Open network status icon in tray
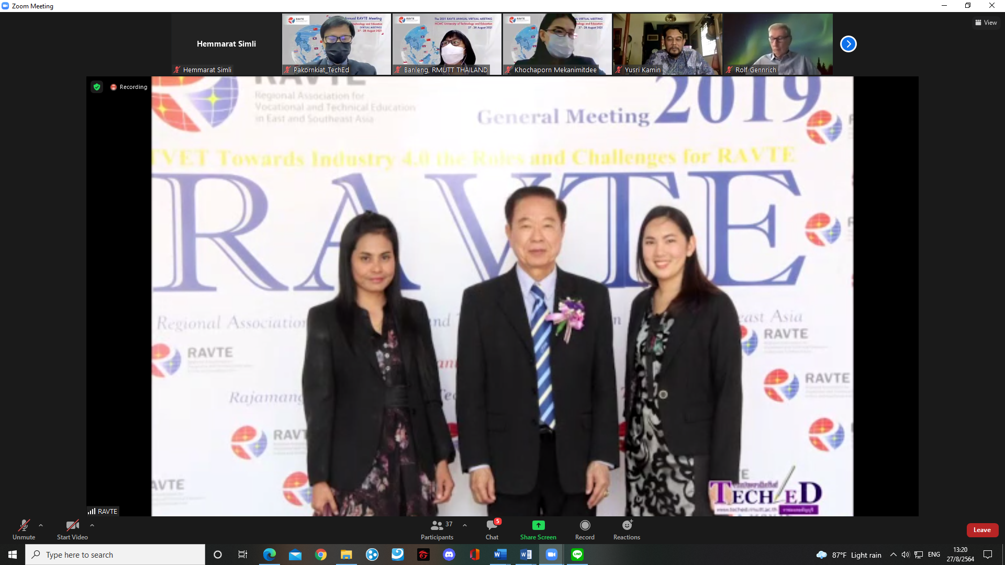This screenshot has height=565, width=1005. pyautogui.click(x=919, y=555)
